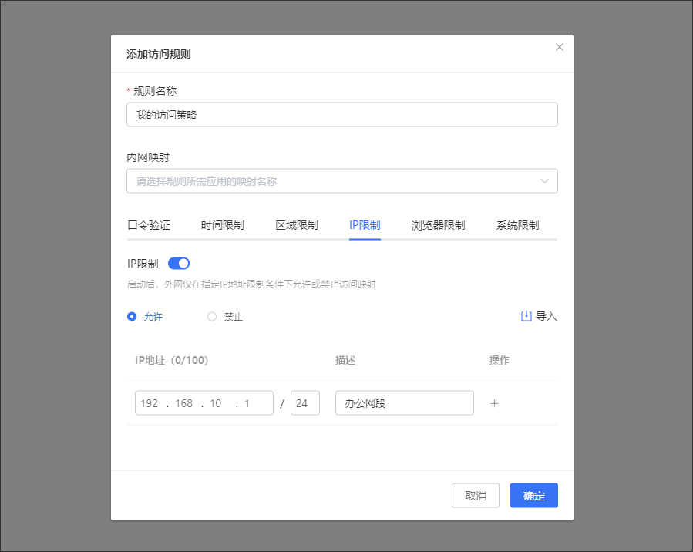
Task: Click the 规则名称 input field
Action: [341, 115]
